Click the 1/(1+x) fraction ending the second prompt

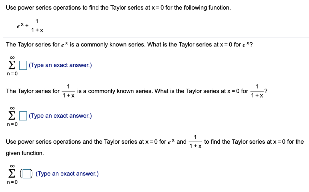pyautogui.click(x=257, y=91)
